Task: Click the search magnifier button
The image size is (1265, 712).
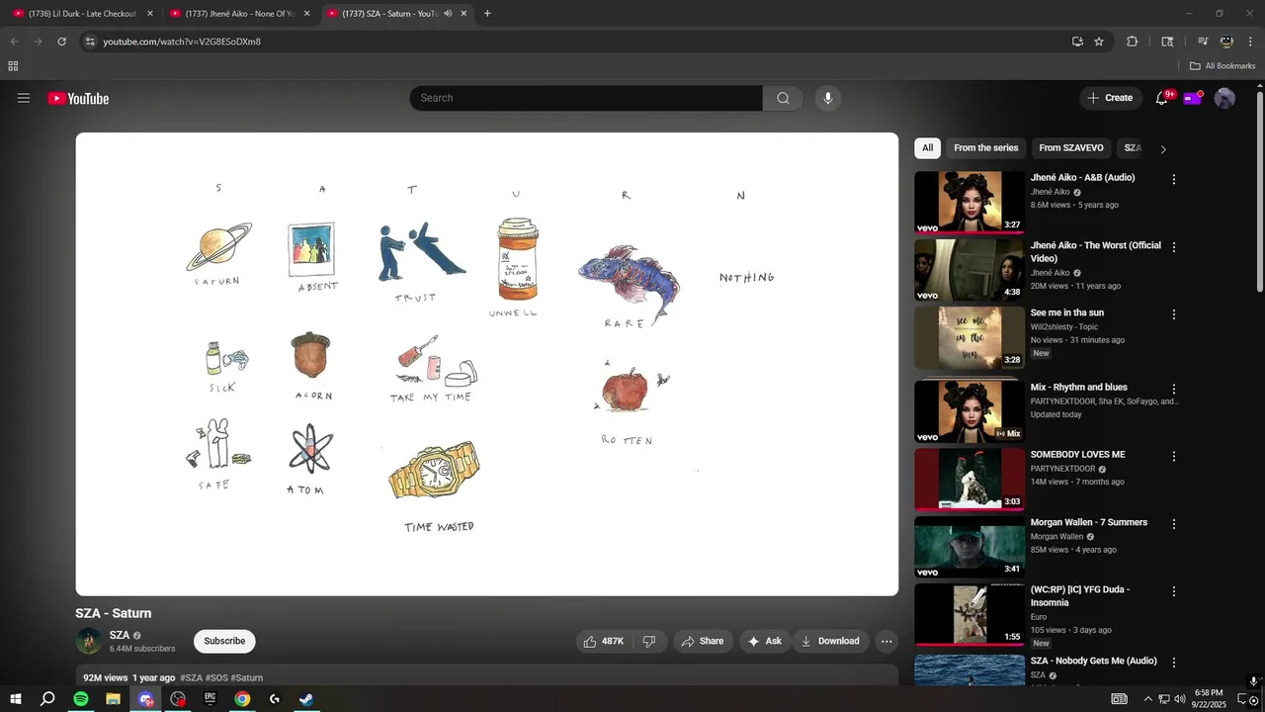Action: [x=783, y=98]
